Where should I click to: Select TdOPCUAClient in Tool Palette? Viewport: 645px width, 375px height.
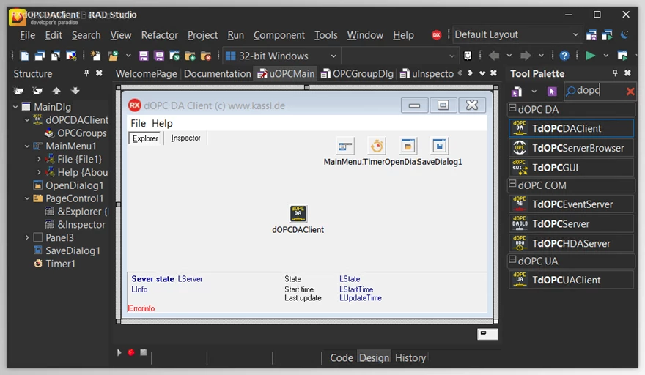(571, 280)
